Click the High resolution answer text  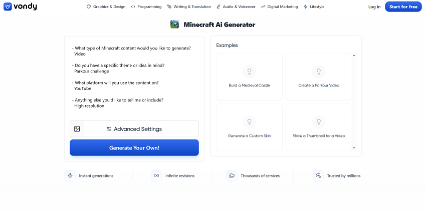[89, 105]
